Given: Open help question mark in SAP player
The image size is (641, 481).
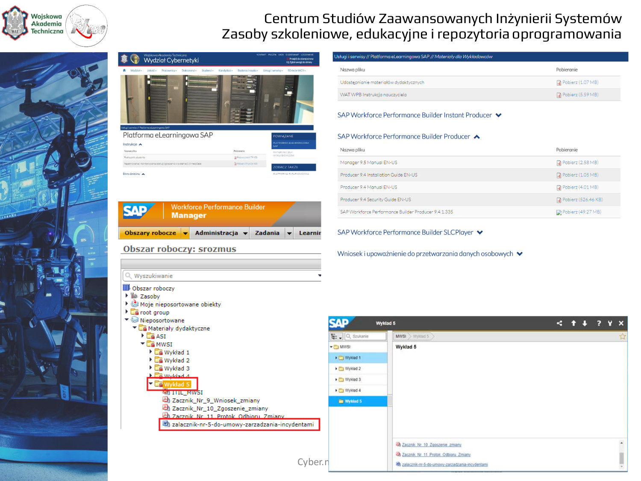Looking at the screenshot, I should (599, 323).
